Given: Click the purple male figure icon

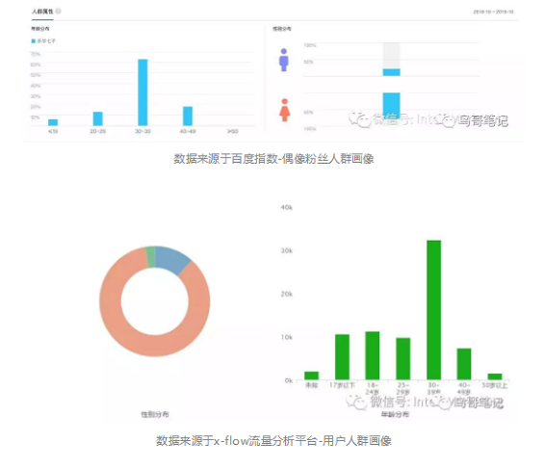Looking at the screenshot, I should [x=284, y=60].
